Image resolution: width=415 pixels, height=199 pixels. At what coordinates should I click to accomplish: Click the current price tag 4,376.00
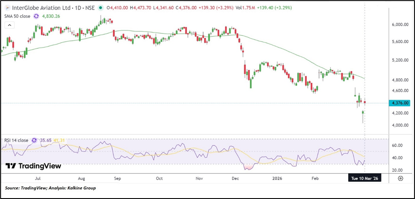click(400, 103)
